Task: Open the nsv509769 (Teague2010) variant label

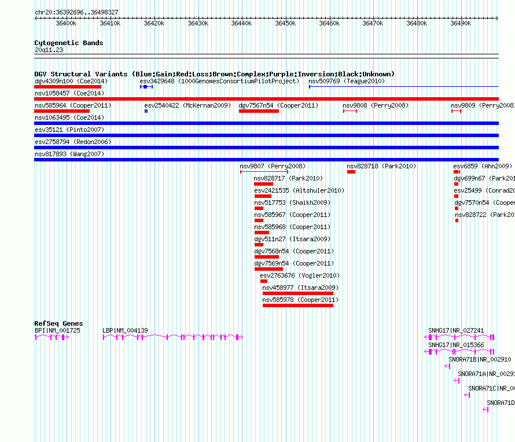Action: coord(347,81)
